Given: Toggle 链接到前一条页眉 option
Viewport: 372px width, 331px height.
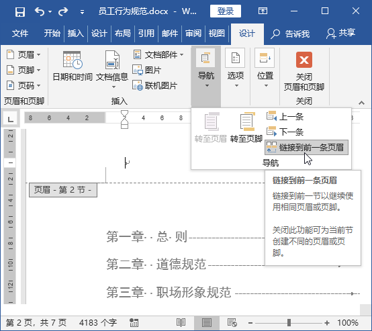Looking at the screenshot, I should coord(306,147).
